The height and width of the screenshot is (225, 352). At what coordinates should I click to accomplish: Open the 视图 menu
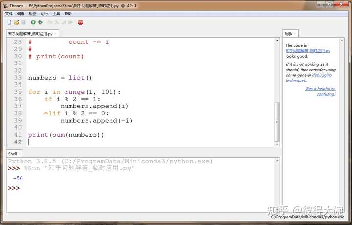click(33, 14)
